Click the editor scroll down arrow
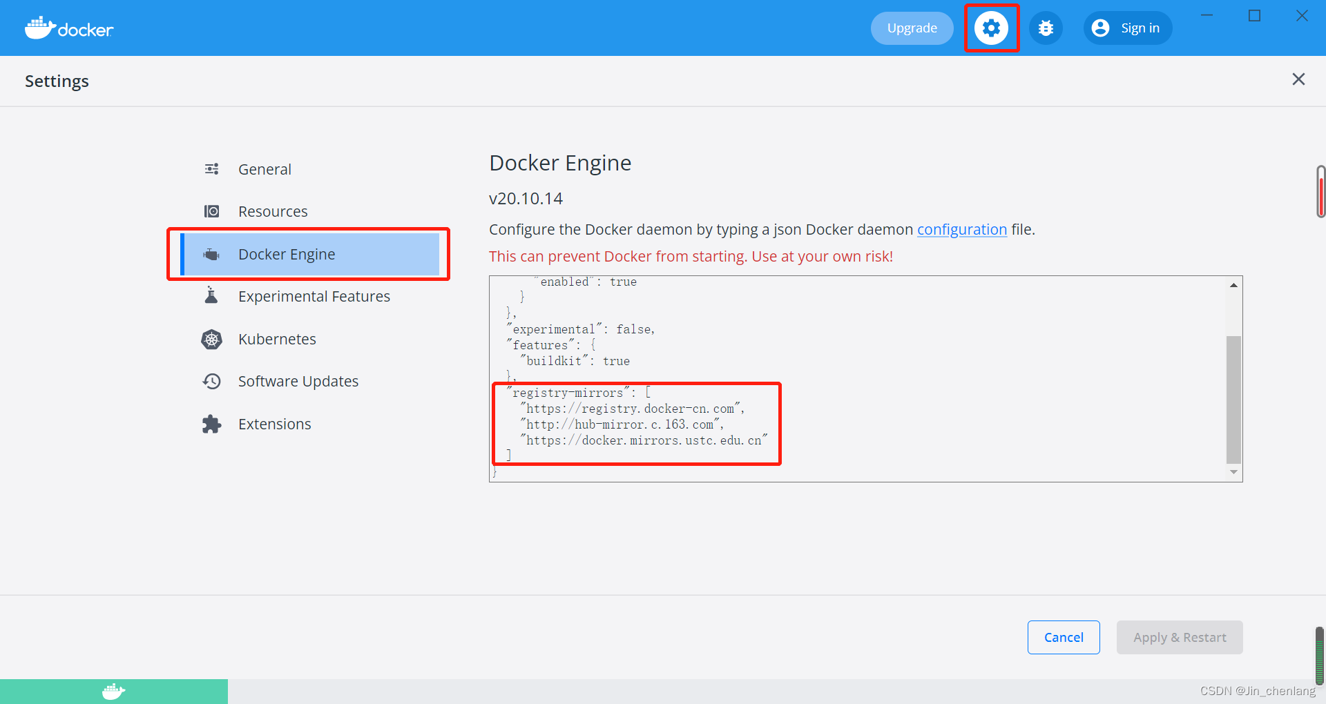 [1233, 473]
